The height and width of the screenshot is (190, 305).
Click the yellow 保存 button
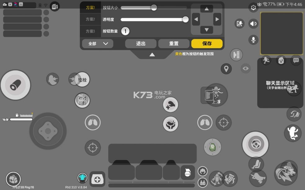click(207, 44)
